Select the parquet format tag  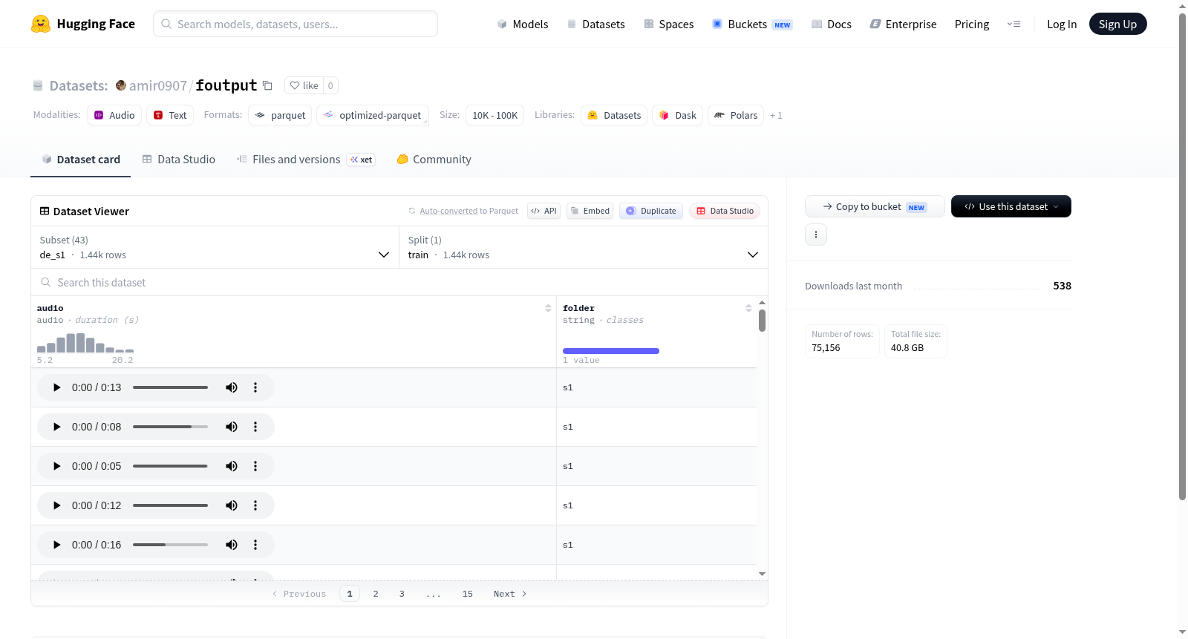click(x=280, y=115)
